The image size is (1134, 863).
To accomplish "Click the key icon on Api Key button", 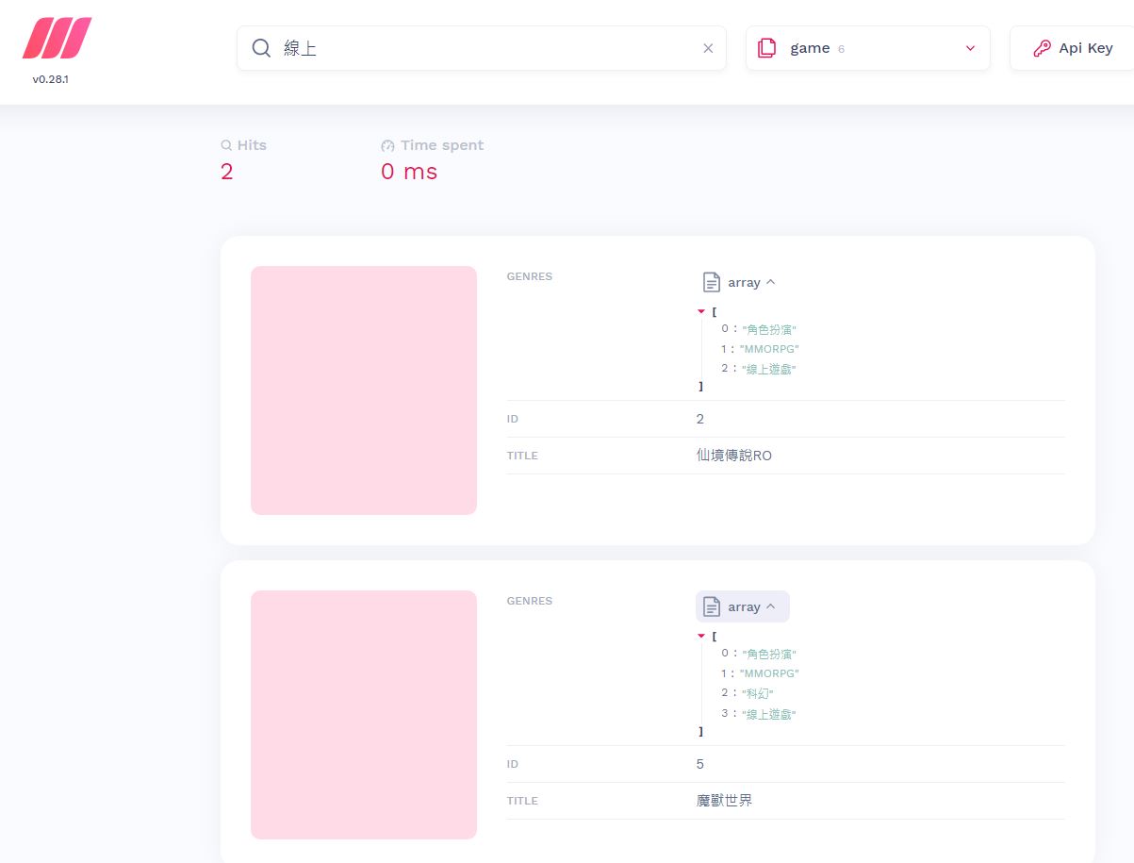I will pos(1042,48).
